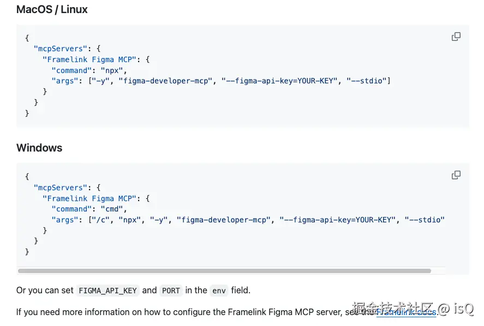Viewport: 484px width, 326px height.
Task: Click "Framelink Figma MCP" key in MacOS block
Action: click(x=89, y=59)
